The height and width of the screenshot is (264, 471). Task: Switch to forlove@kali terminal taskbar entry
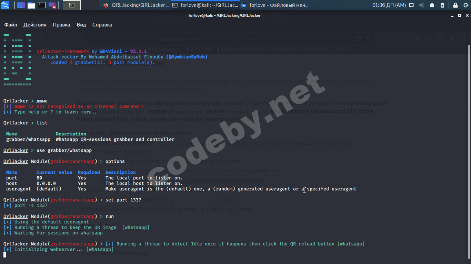(205, 5)
